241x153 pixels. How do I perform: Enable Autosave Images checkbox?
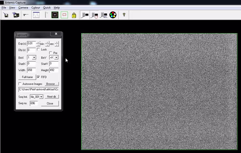(20, 84)
